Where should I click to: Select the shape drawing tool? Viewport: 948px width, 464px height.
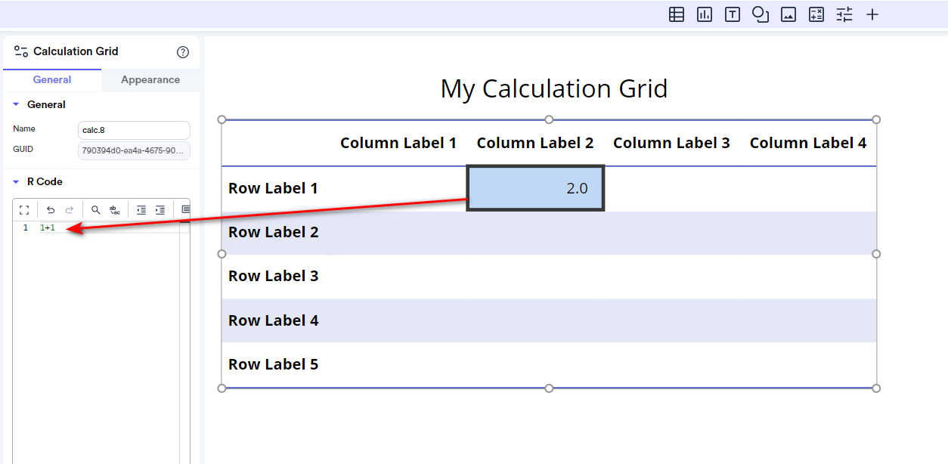click(x=760, y=14)
